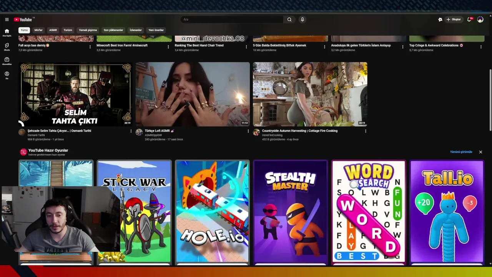Select the İzlenenler filter chip
Screen dimensions: 492x277
[136, 30]
